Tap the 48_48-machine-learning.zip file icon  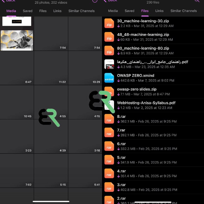click(x=109, y=37)
